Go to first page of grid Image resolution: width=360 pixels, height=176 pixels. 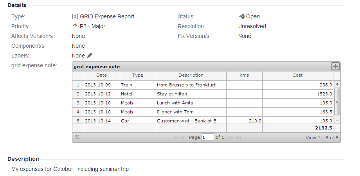pos(175,137)
